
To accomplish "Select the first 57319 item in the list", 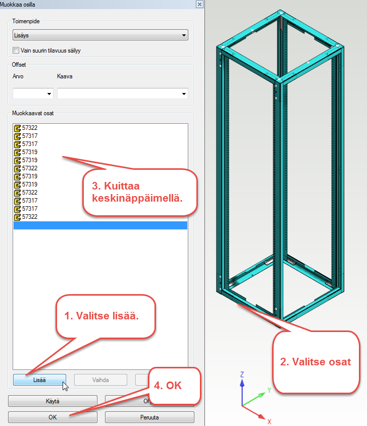I will [30, 152].
